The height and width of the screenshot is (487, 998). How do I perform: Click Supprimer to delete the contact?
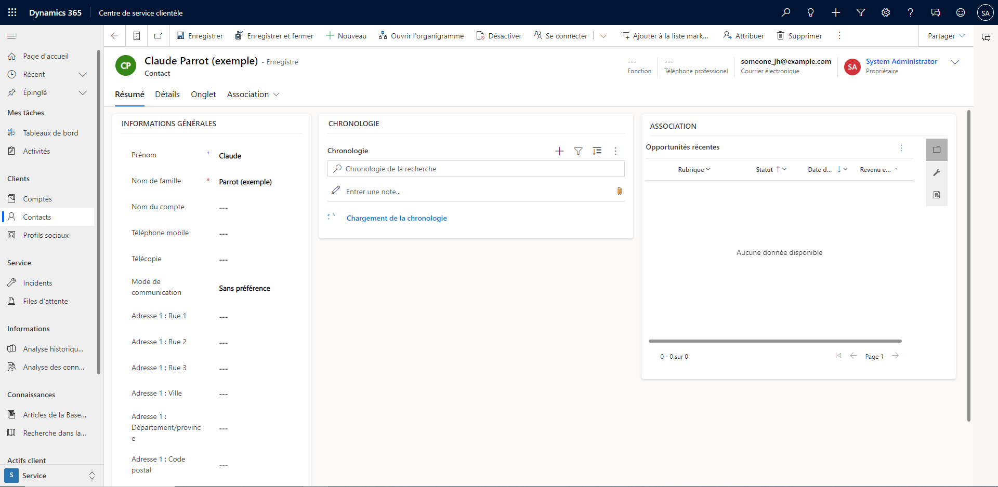[799, 36]
